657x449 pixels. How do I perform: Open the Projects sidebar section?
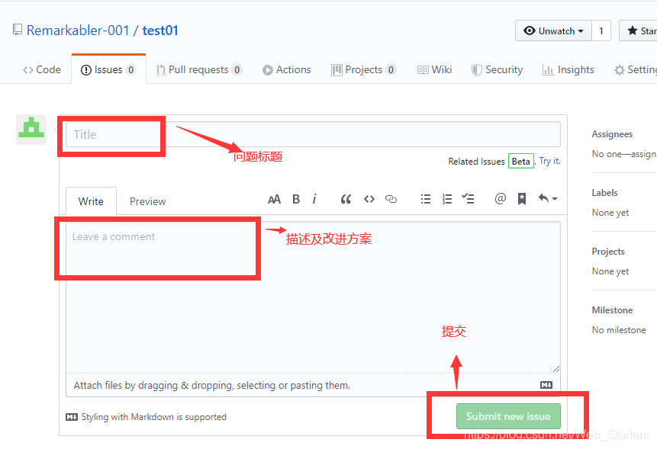[x=608, y=251]
